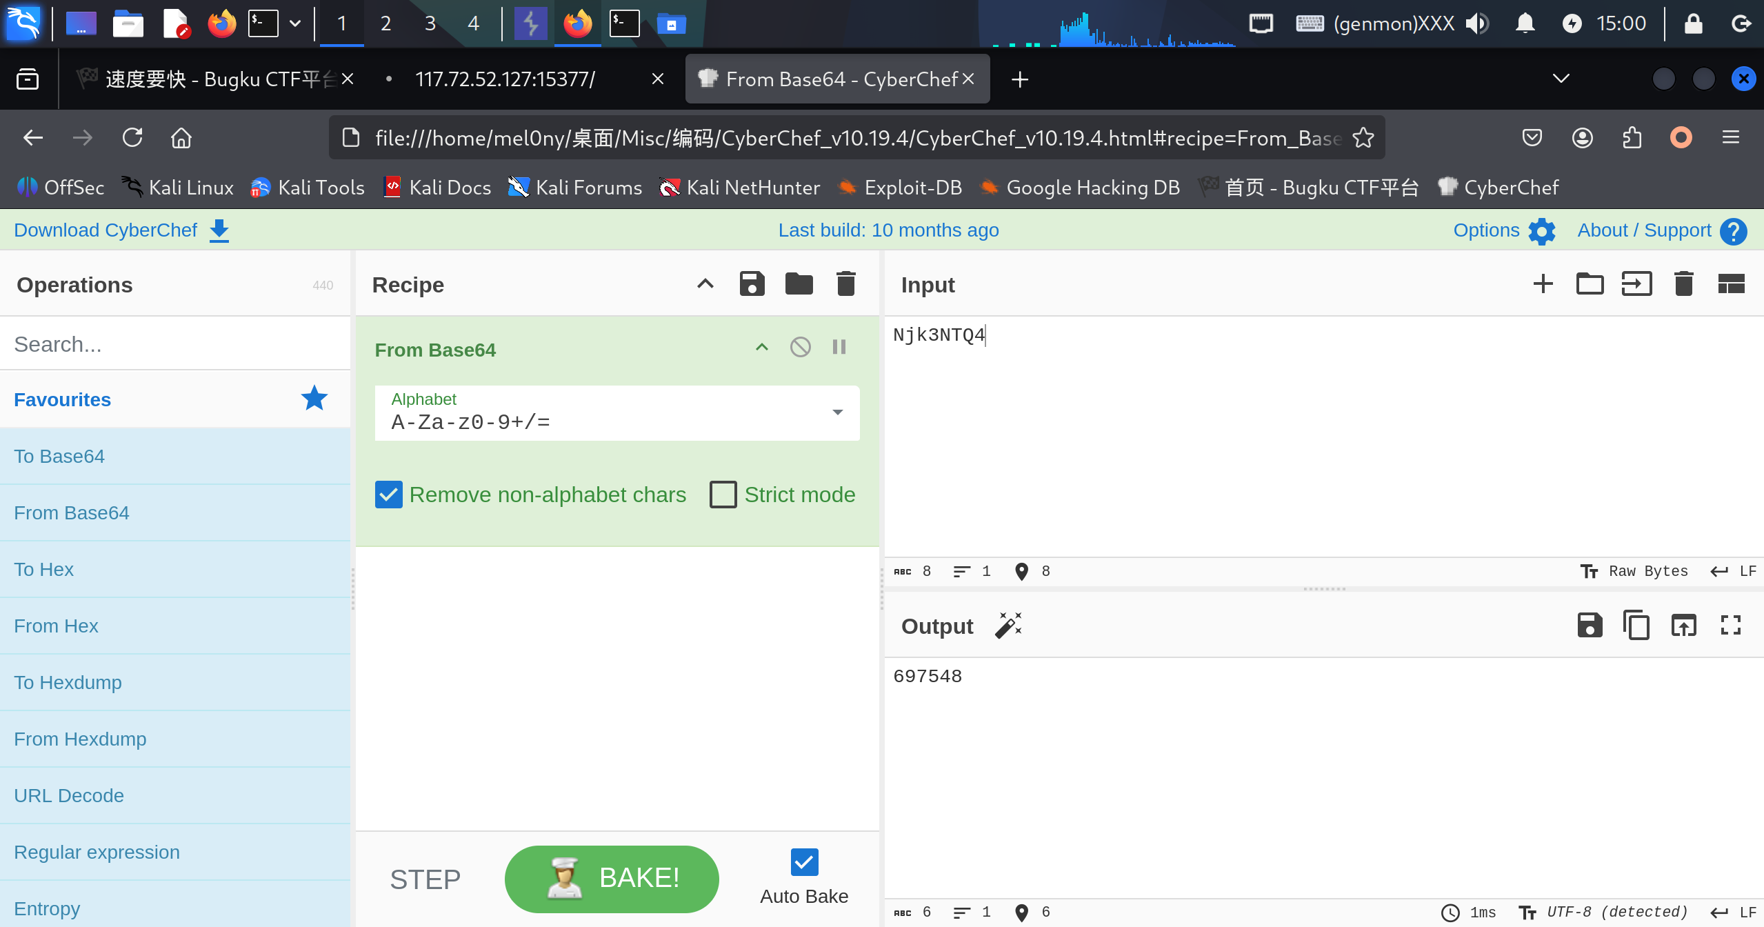
Task: Set a breakpoint with the pause icon
Action: pos(839,347)
